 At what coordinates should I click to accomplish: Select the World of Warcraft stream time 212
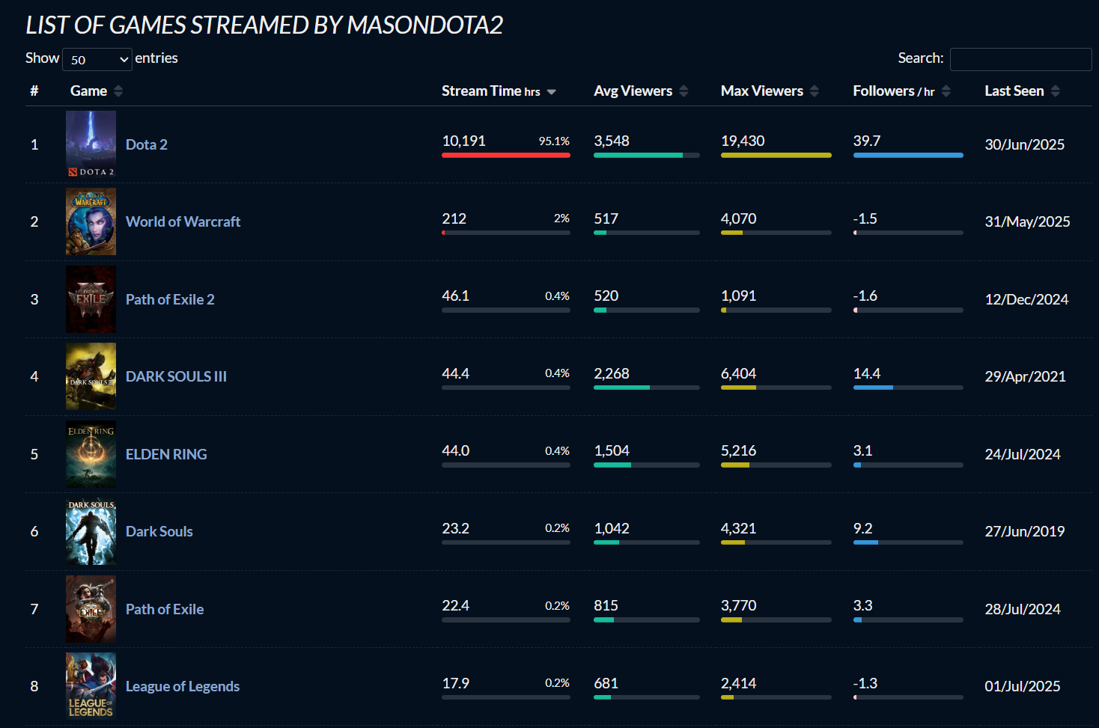(454, 218)
